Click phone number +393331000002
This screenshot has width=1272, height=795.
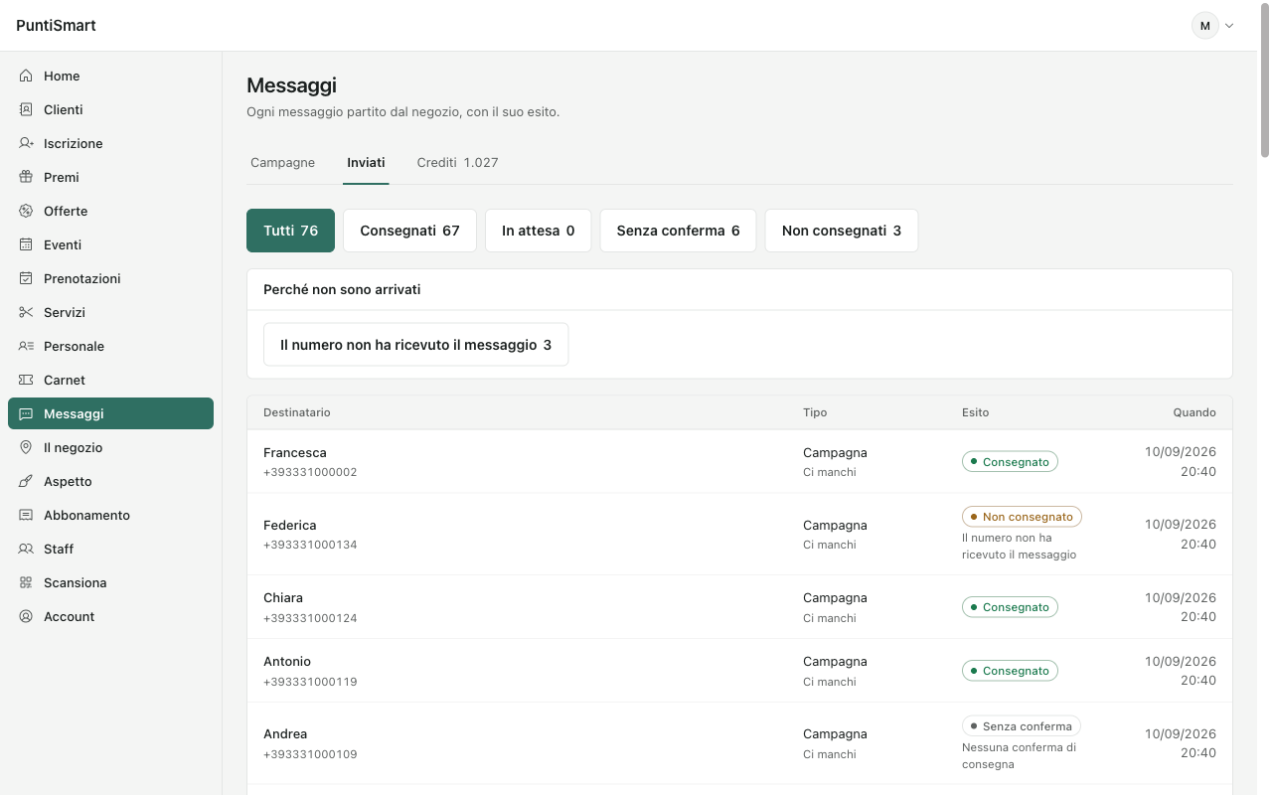(310, 472)
